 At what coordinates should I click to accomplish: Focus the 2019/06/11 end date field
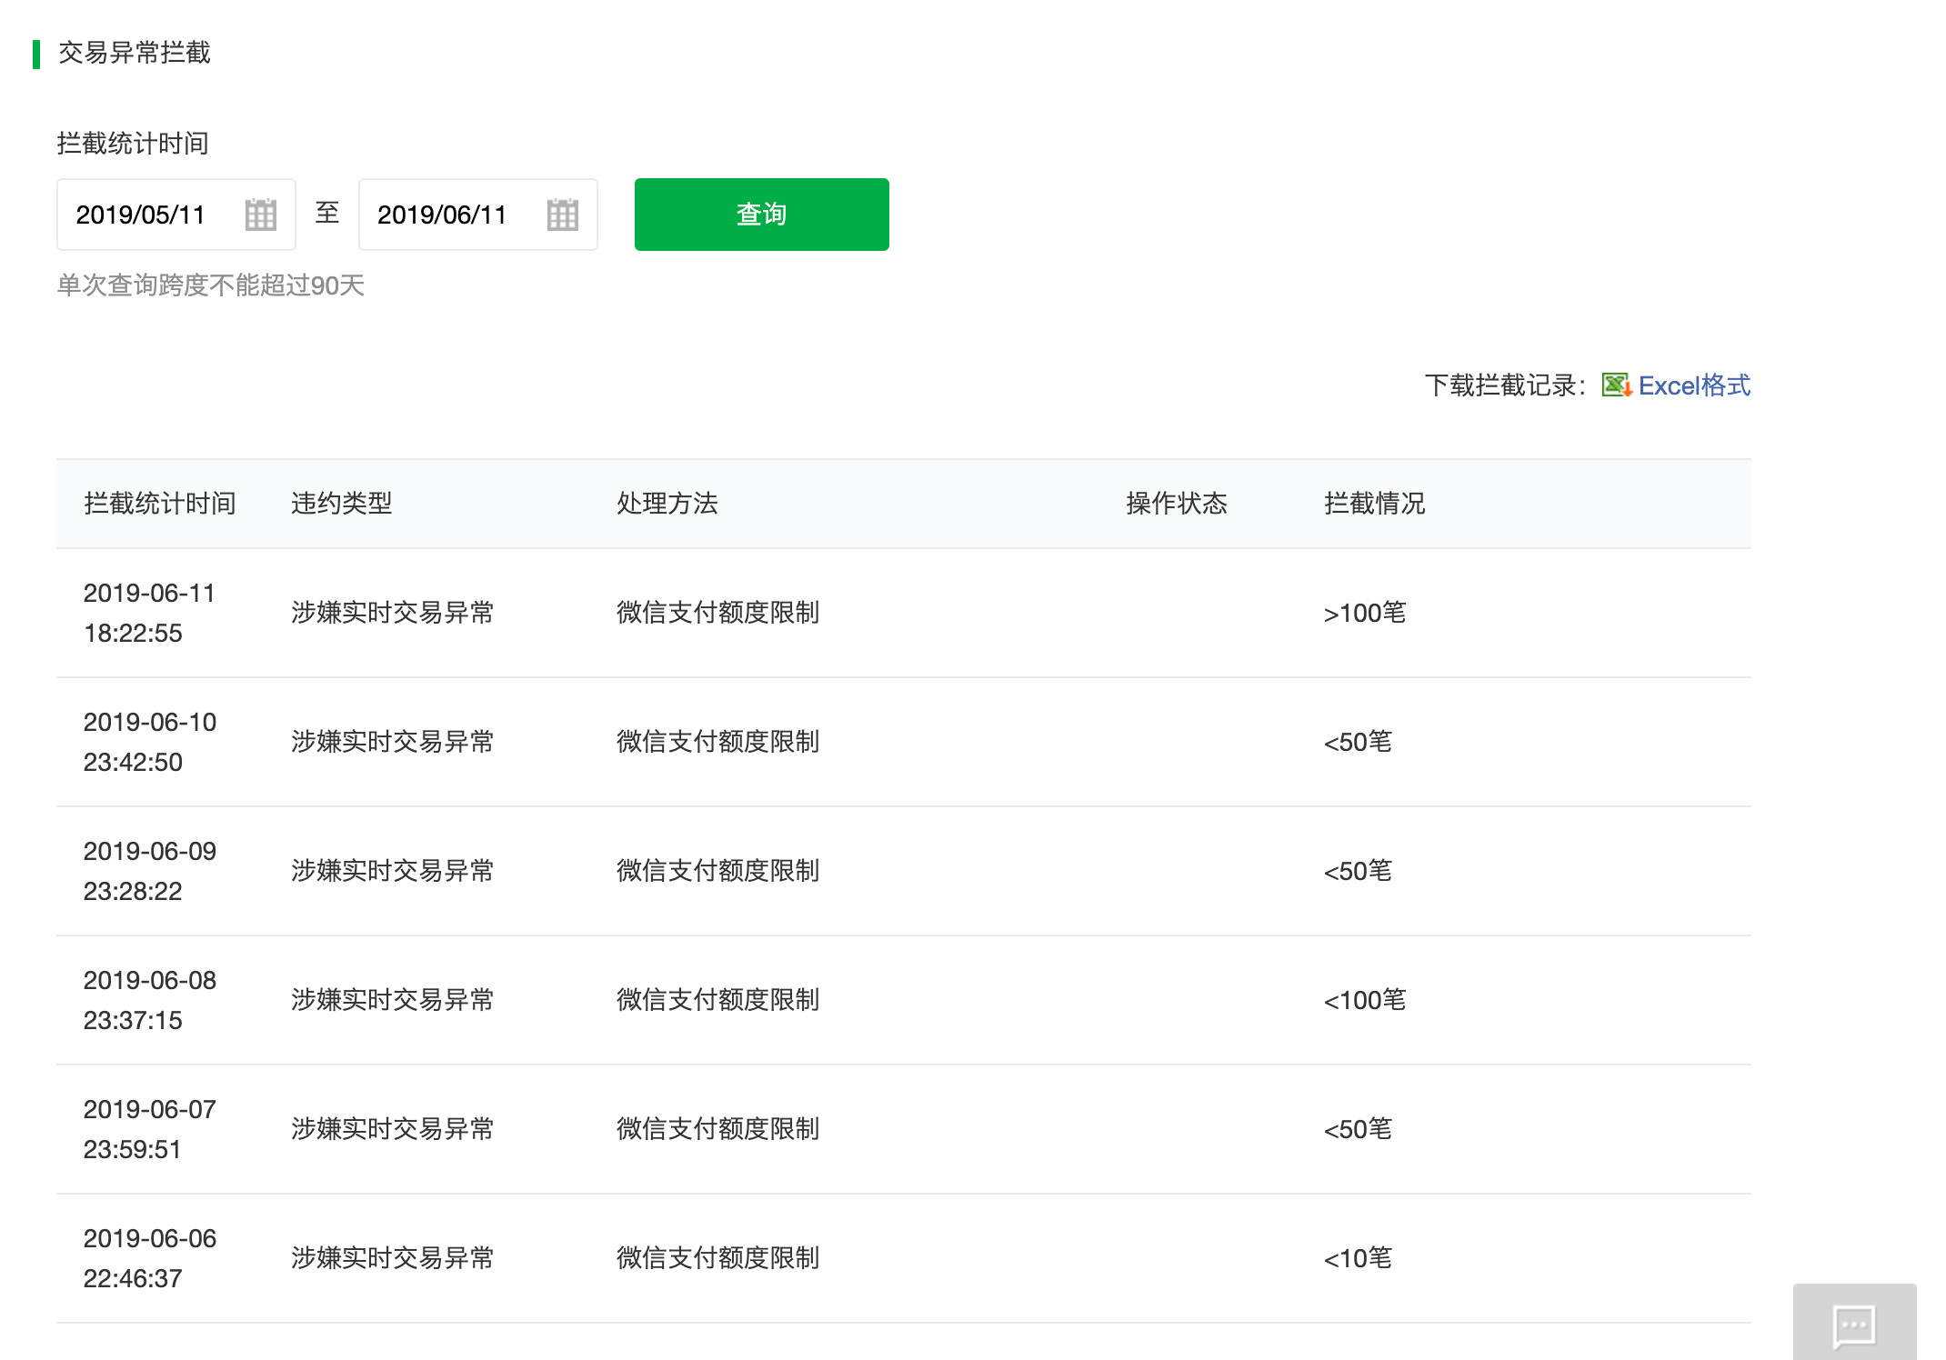pos(443,215)
